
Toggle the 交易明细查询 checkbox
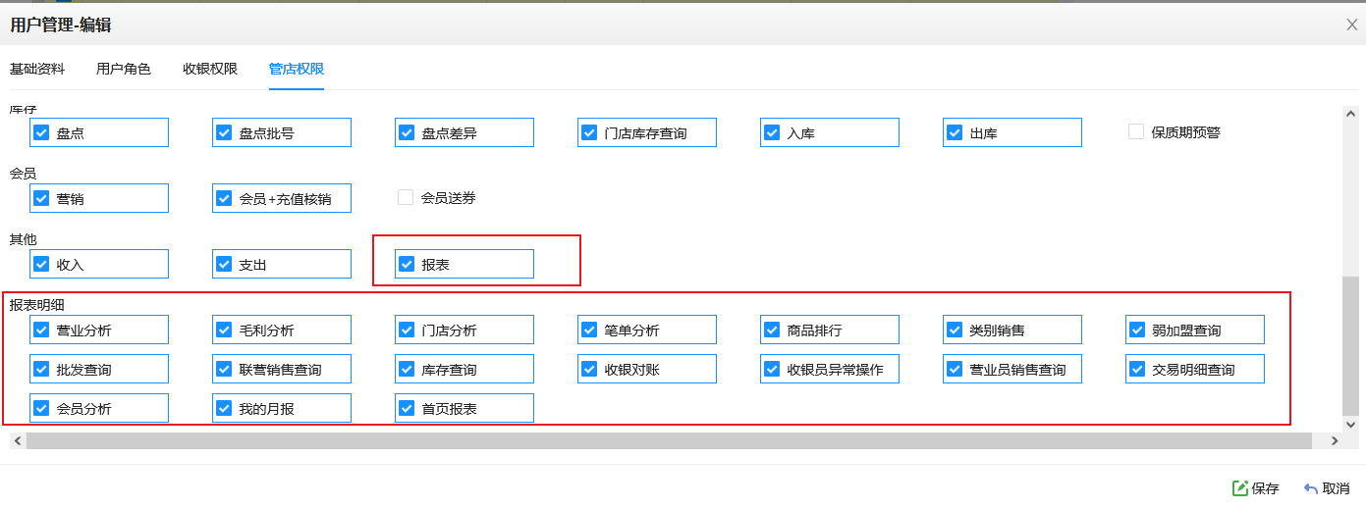coord(1137,369)
